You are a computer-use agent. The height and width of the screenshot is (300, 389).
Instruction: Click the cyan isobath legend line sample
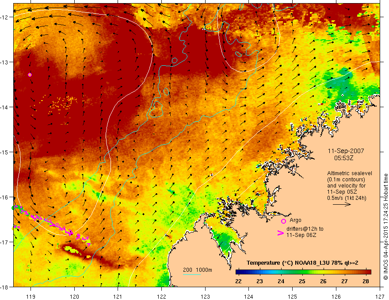point(192,274)
